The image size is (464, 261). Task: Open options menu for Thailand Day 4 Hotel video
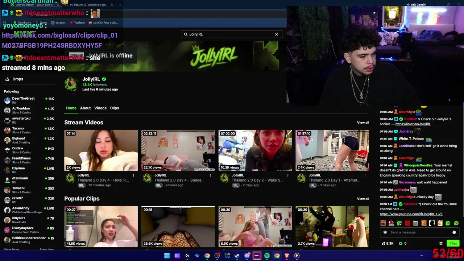coord(133,176)
